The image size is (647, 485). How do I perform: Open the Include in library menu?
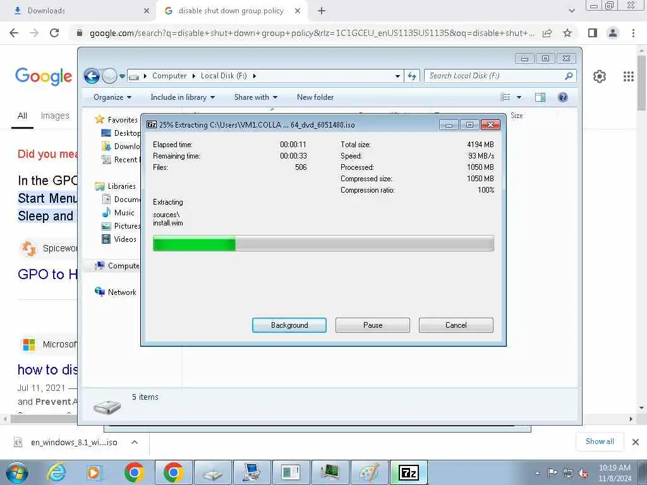[183, 97]
